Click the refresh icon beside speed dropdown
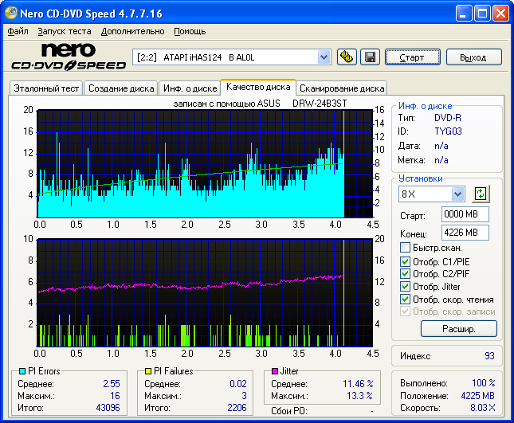This screenshot has height=423, width=514. click(x=480, y=194)
